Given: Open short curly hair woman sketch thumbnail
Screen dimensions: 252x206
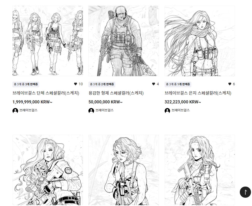Looking at the screenshot, I should tap(124, 170).
